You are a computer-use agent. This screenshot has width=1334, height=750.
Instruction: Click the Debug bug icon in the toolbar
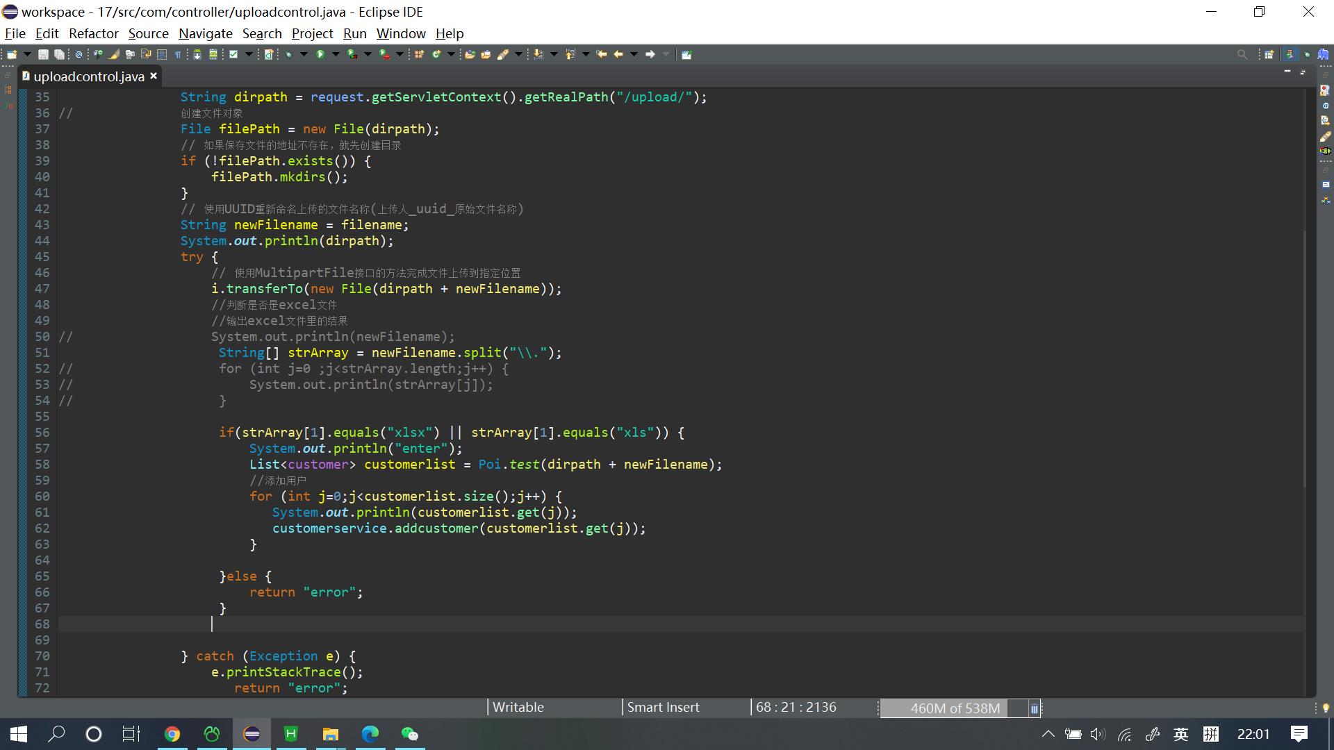[288, 54]
